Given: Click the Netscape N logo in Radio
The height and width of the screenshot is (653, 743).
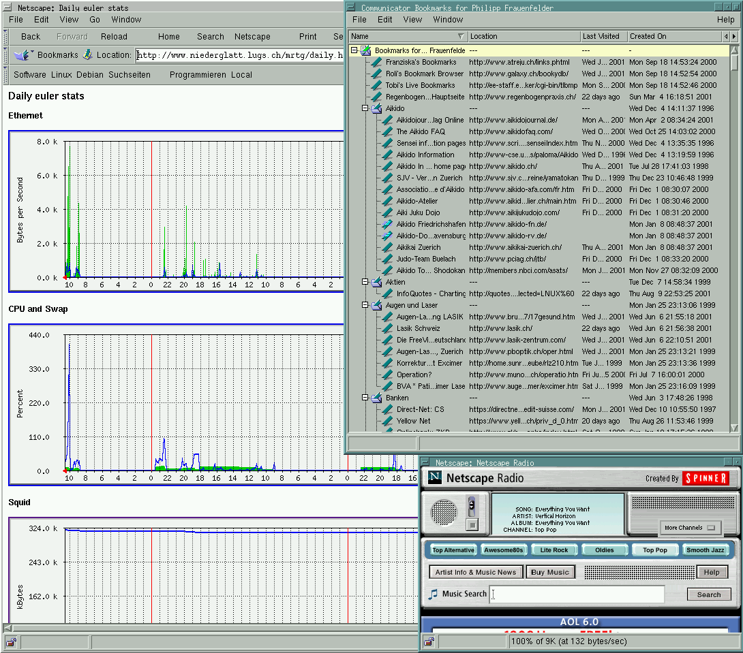Looking at the screenshot, I should point(435,479).
